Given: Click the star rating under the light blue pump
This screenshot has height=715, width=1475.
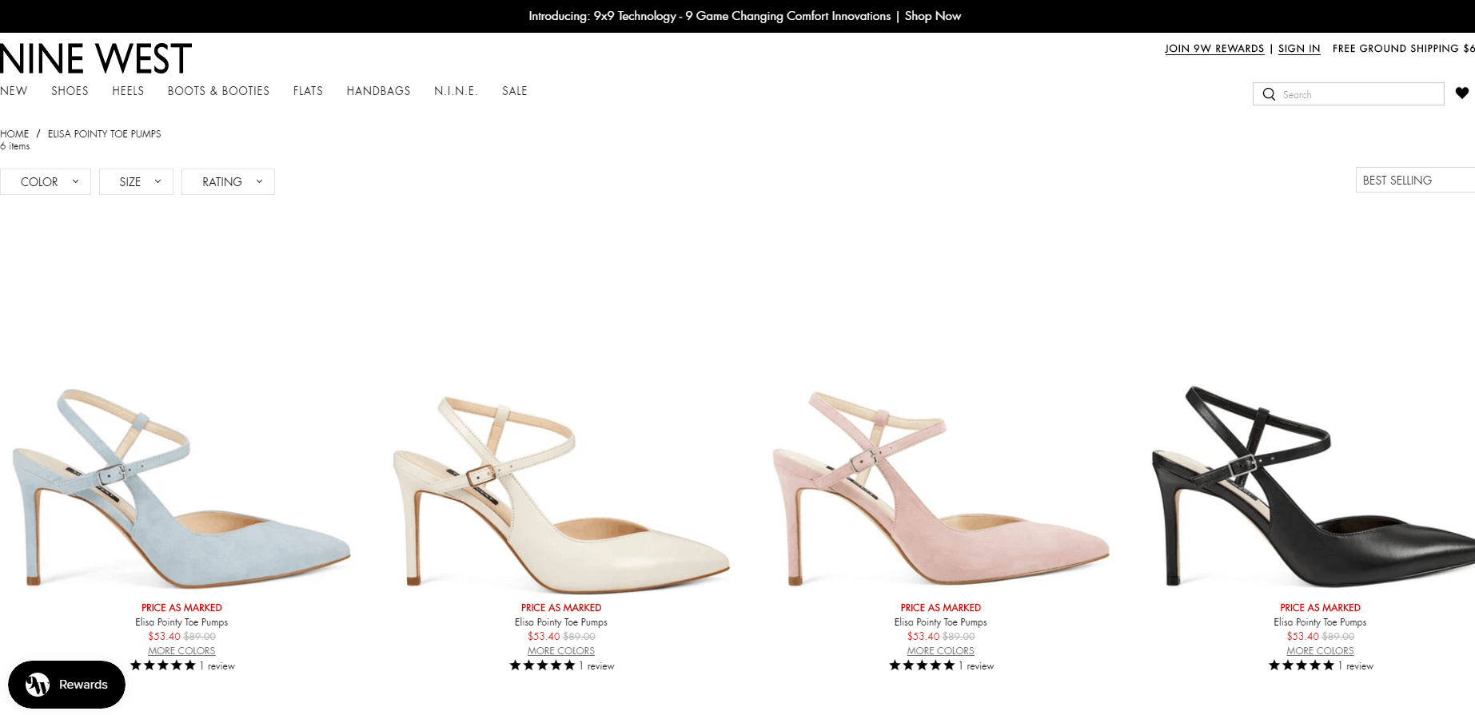Looking at the screenshot, I should (162, 665).
